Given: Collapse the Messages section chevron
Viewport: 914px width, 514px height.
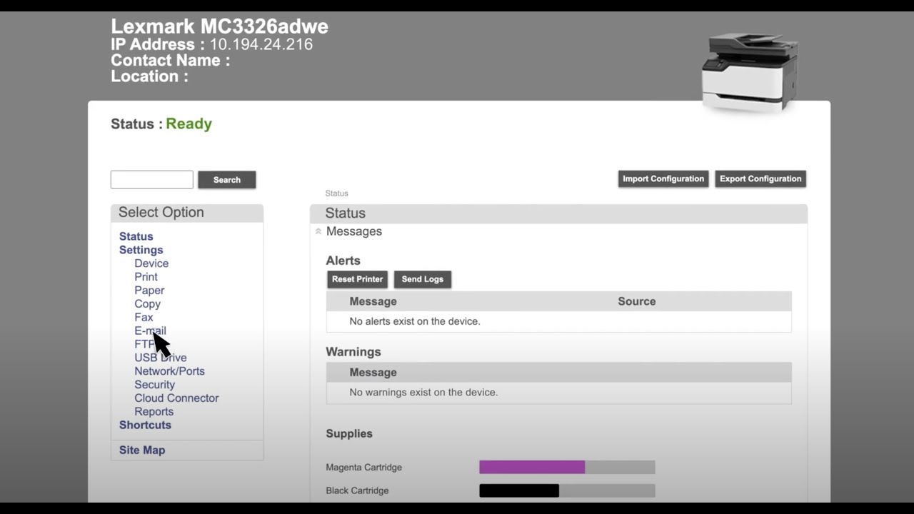Looking at the screenshot, I should [318, 231].
